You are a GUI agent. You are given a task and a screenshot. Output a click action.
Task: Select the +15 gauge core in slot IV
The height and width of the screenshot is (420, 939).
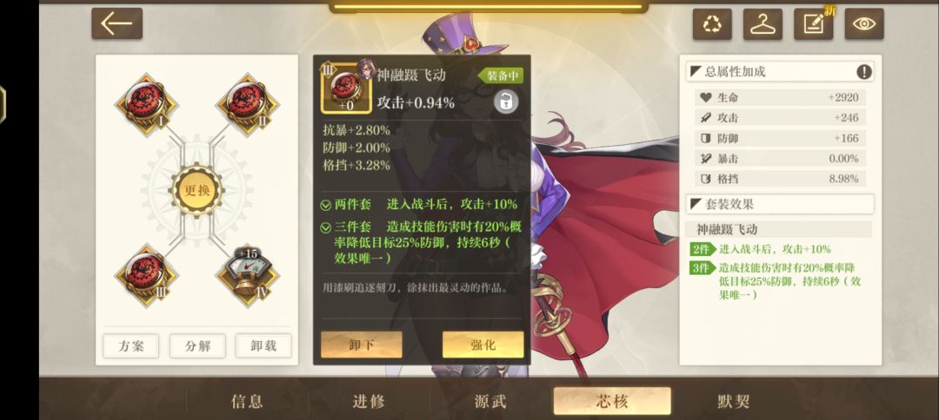[247, 275]
